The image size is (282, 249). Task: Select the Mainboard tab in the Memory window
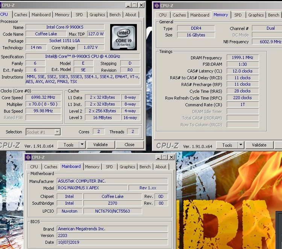(200, 15)
